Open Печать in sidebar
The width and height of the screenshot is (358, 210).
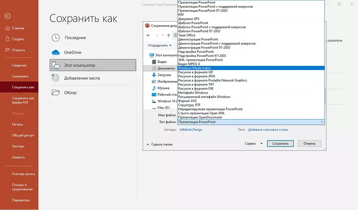(19, 124)
